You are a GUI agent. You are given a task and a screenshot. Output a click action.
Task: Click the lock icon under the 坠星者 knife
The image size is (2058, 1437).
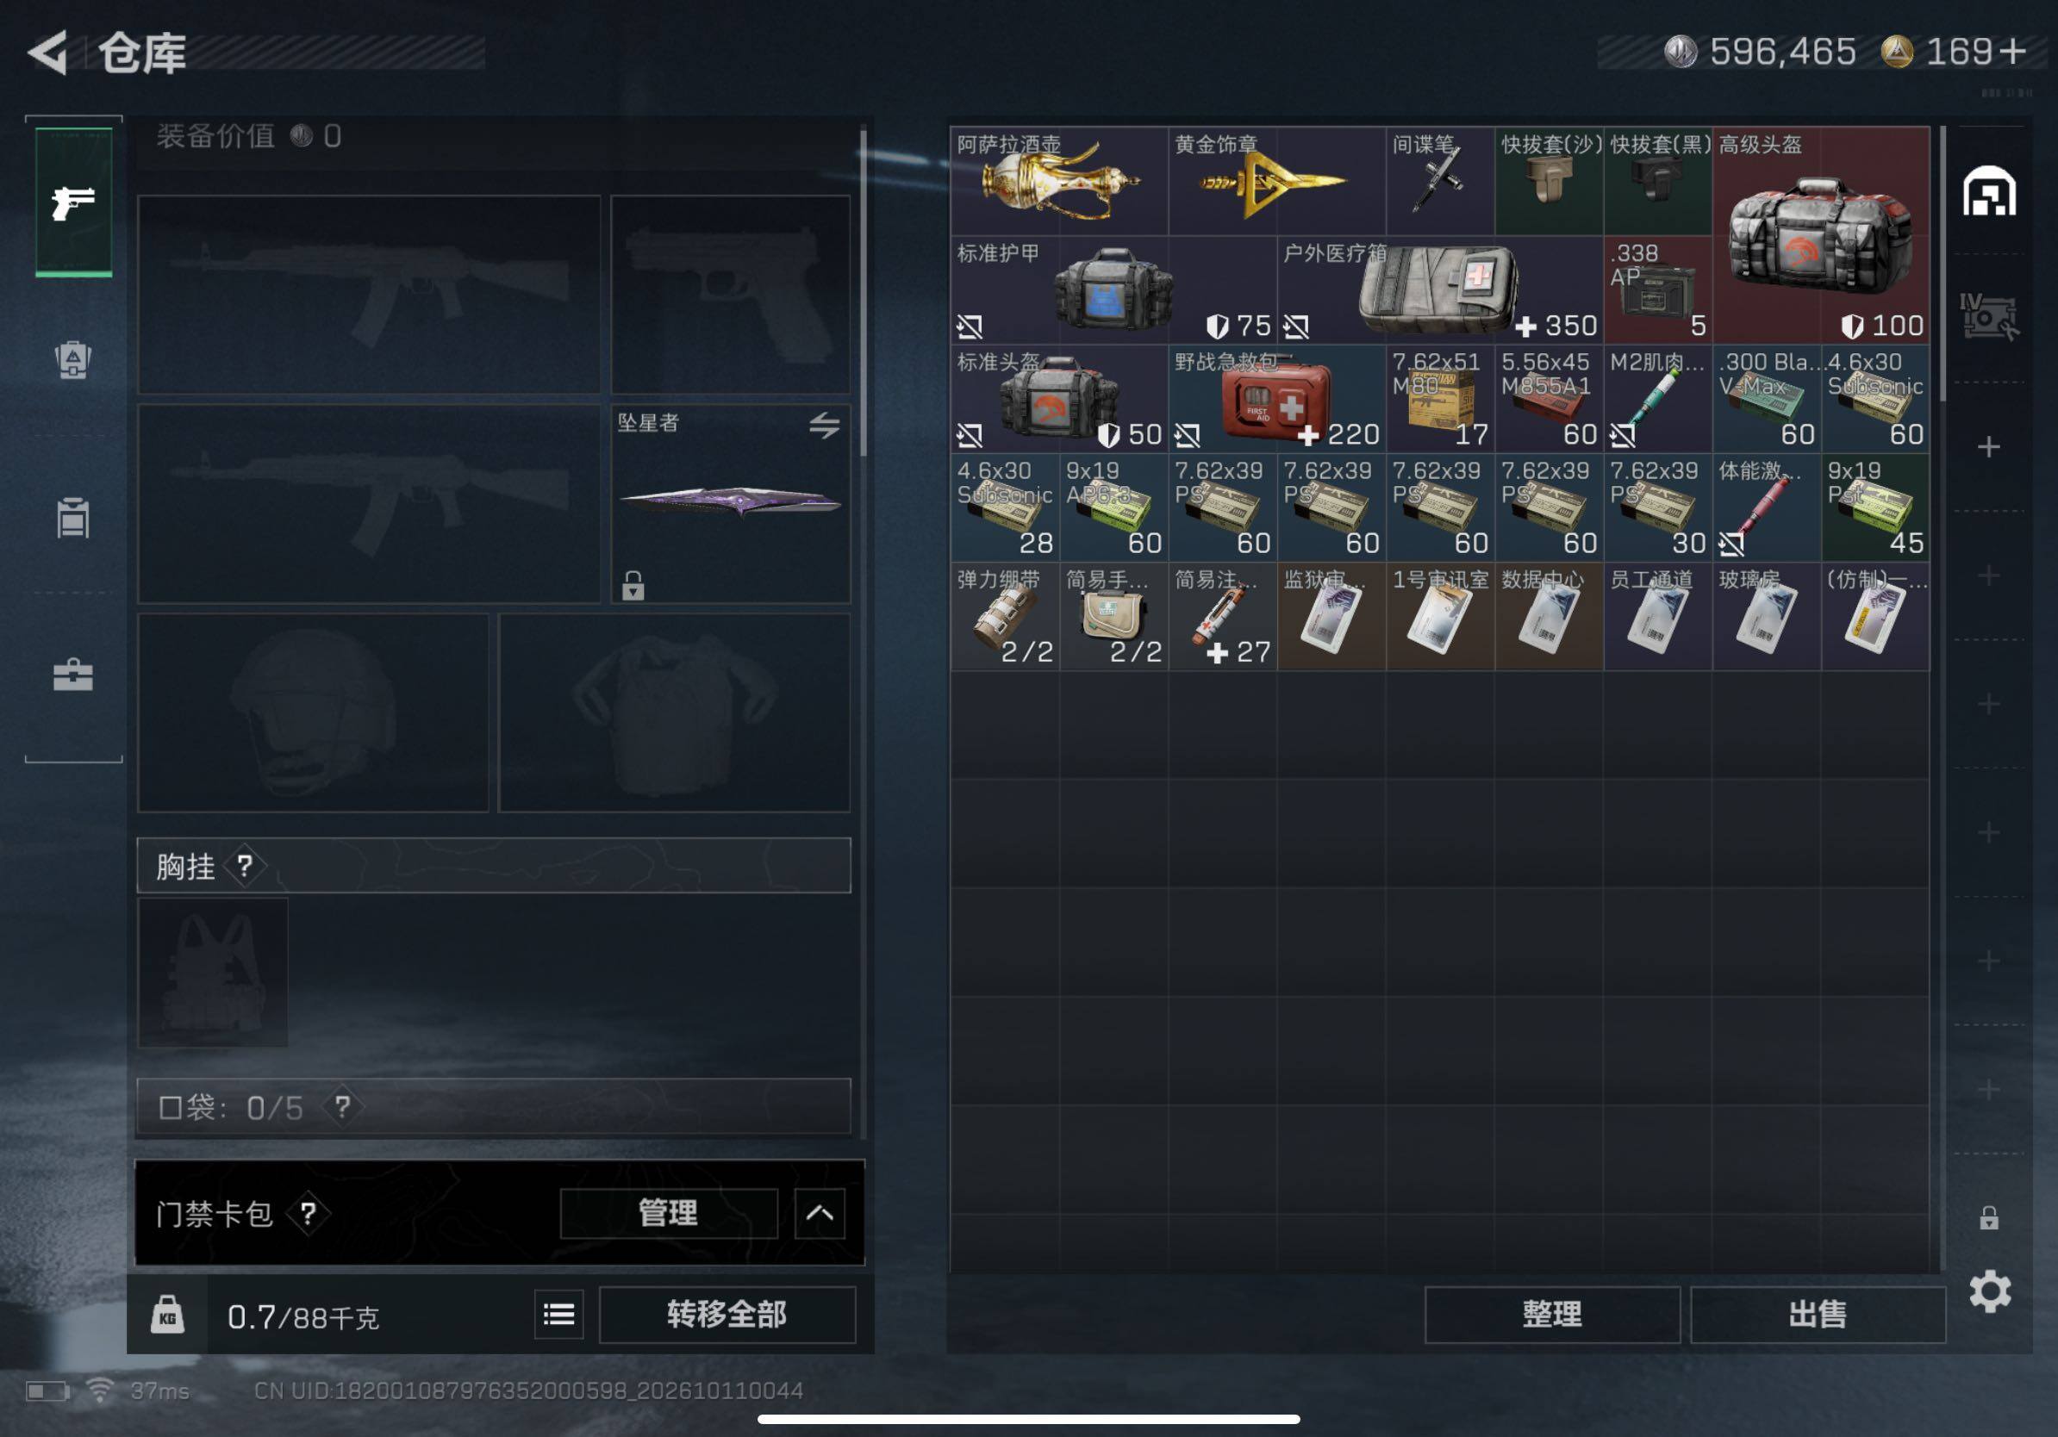tap(633, 585)
